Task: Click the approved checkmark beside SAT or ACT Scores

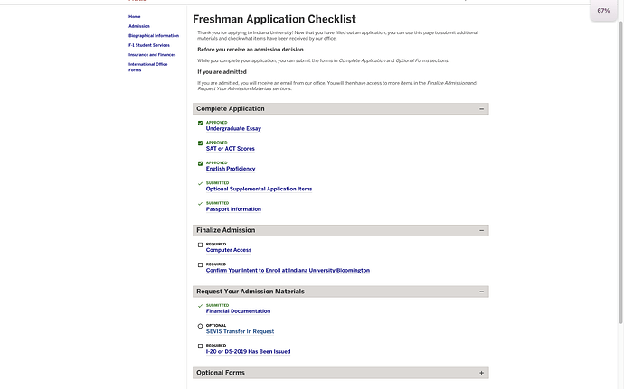Action: pos(200,143)
